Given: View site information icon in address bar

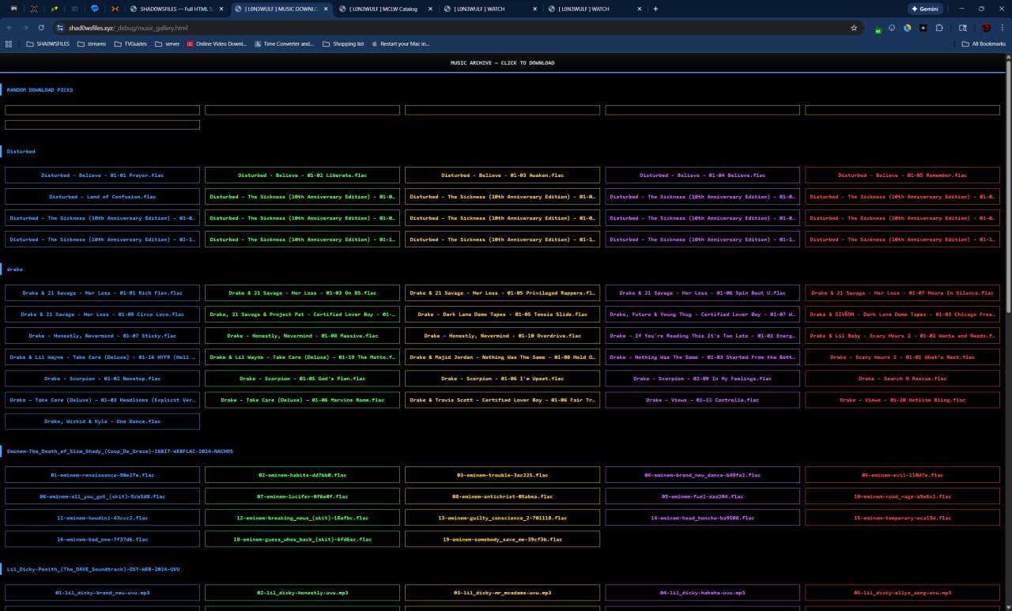Looking at the screenshot, I should [x=59, y=27].
